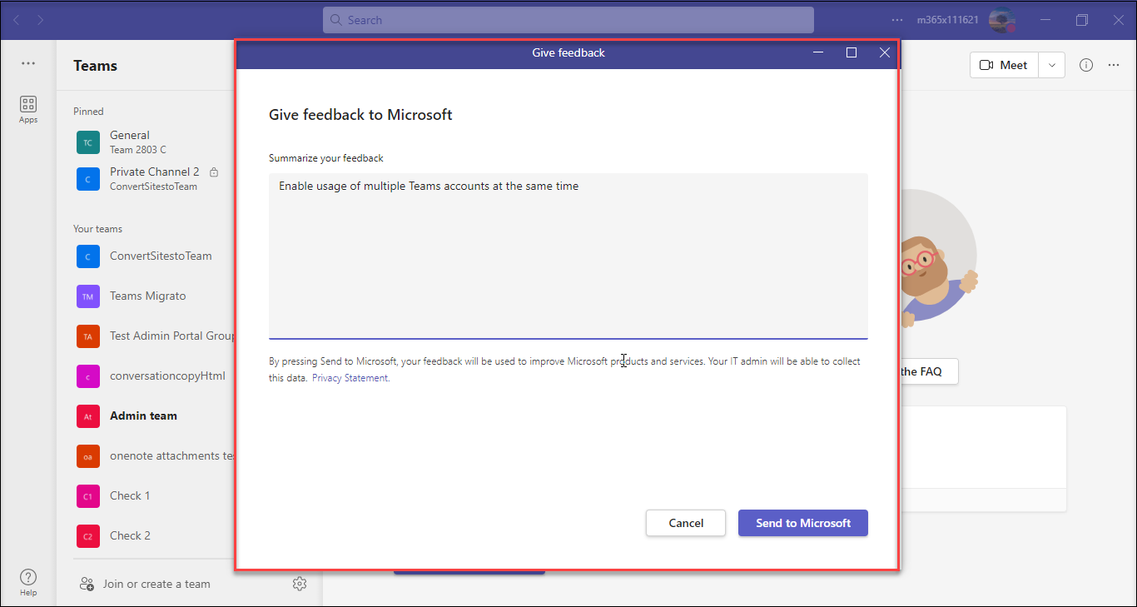Open the left rail more options ellipsis
Image resolution: width=1137 pixels, height=607 pixels.
click(28, 63)
